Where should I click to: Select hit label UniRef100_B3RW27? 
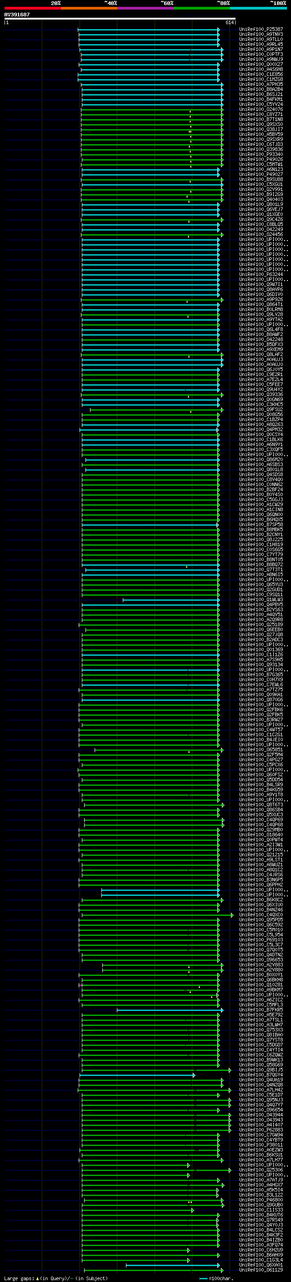(x=261, y=719)
